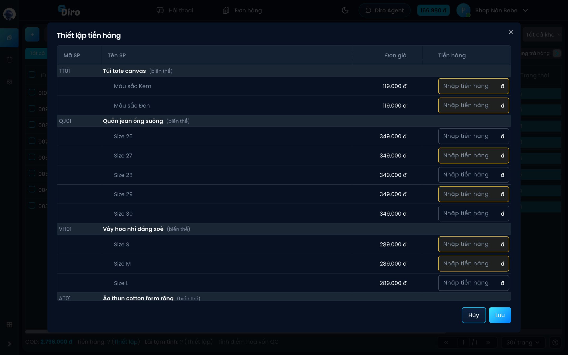Open settings gear in sidebar

click(9, 82)
